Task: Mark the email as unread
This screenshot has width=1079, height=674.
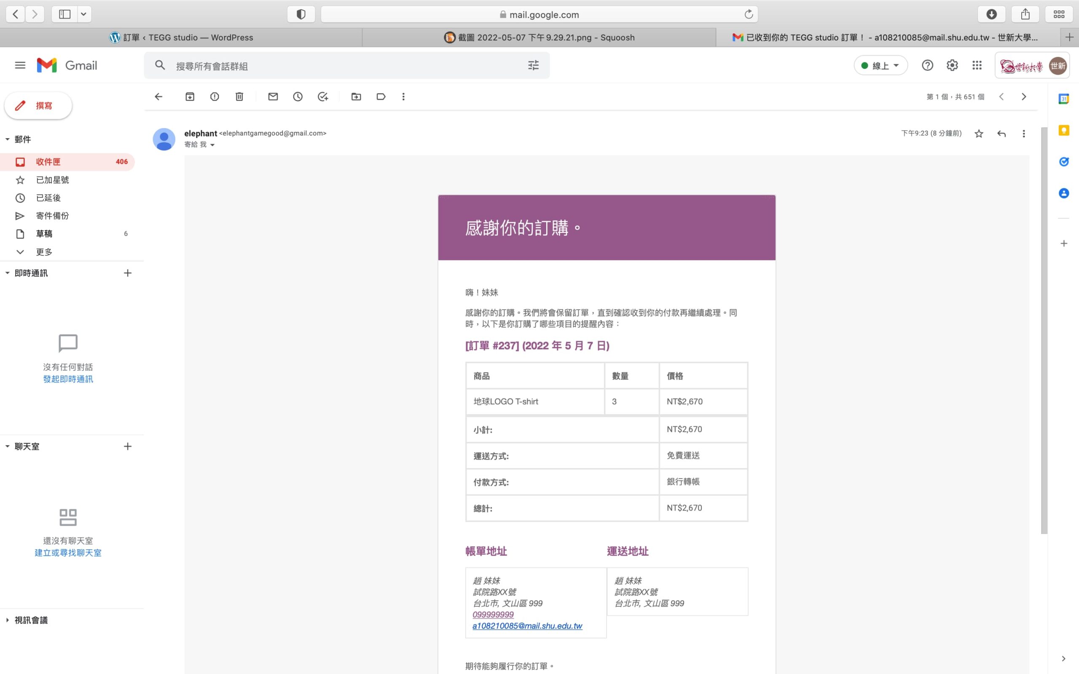Action: click(x=273, y=97)
